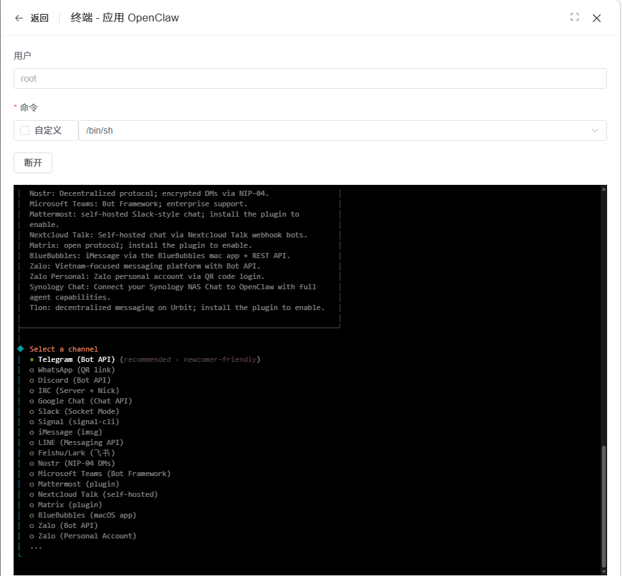This screenshot has height=576, width=622.
Task: Enable the 自定义 custom command checkbox
Action: 25,130
